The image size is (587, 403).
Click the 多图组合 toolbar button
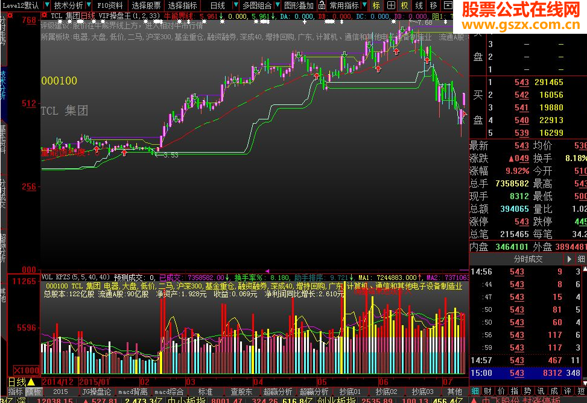pos(257,5)
